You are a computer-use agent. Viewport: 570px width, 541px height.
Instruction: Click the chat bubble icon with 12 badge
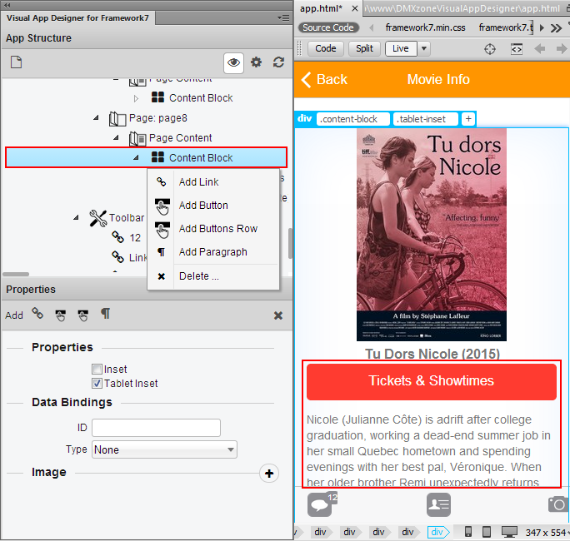tap(322, 504)
